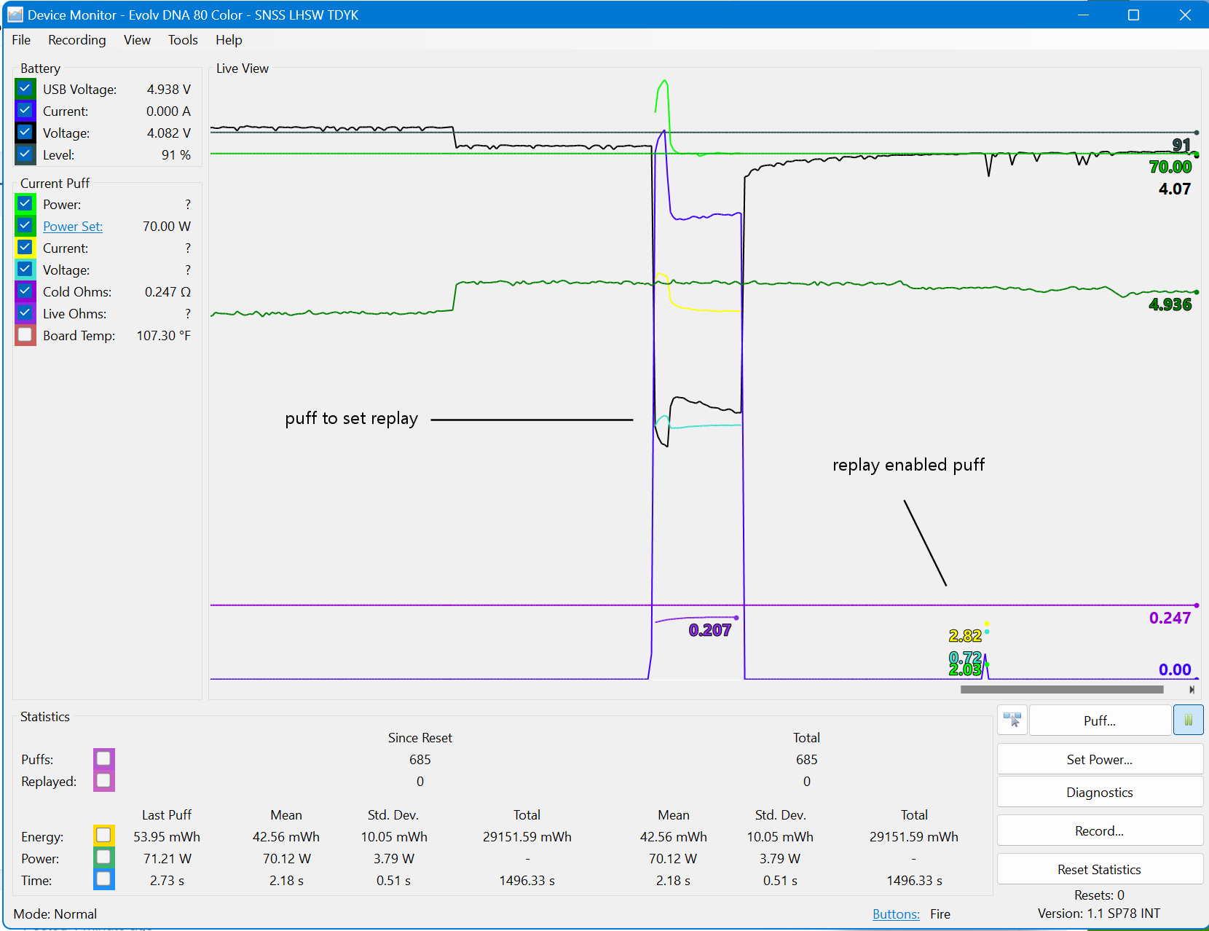Click the button-select icon left of Puff
This screenshot has height=931, width=1209.
click(1012, 720)
